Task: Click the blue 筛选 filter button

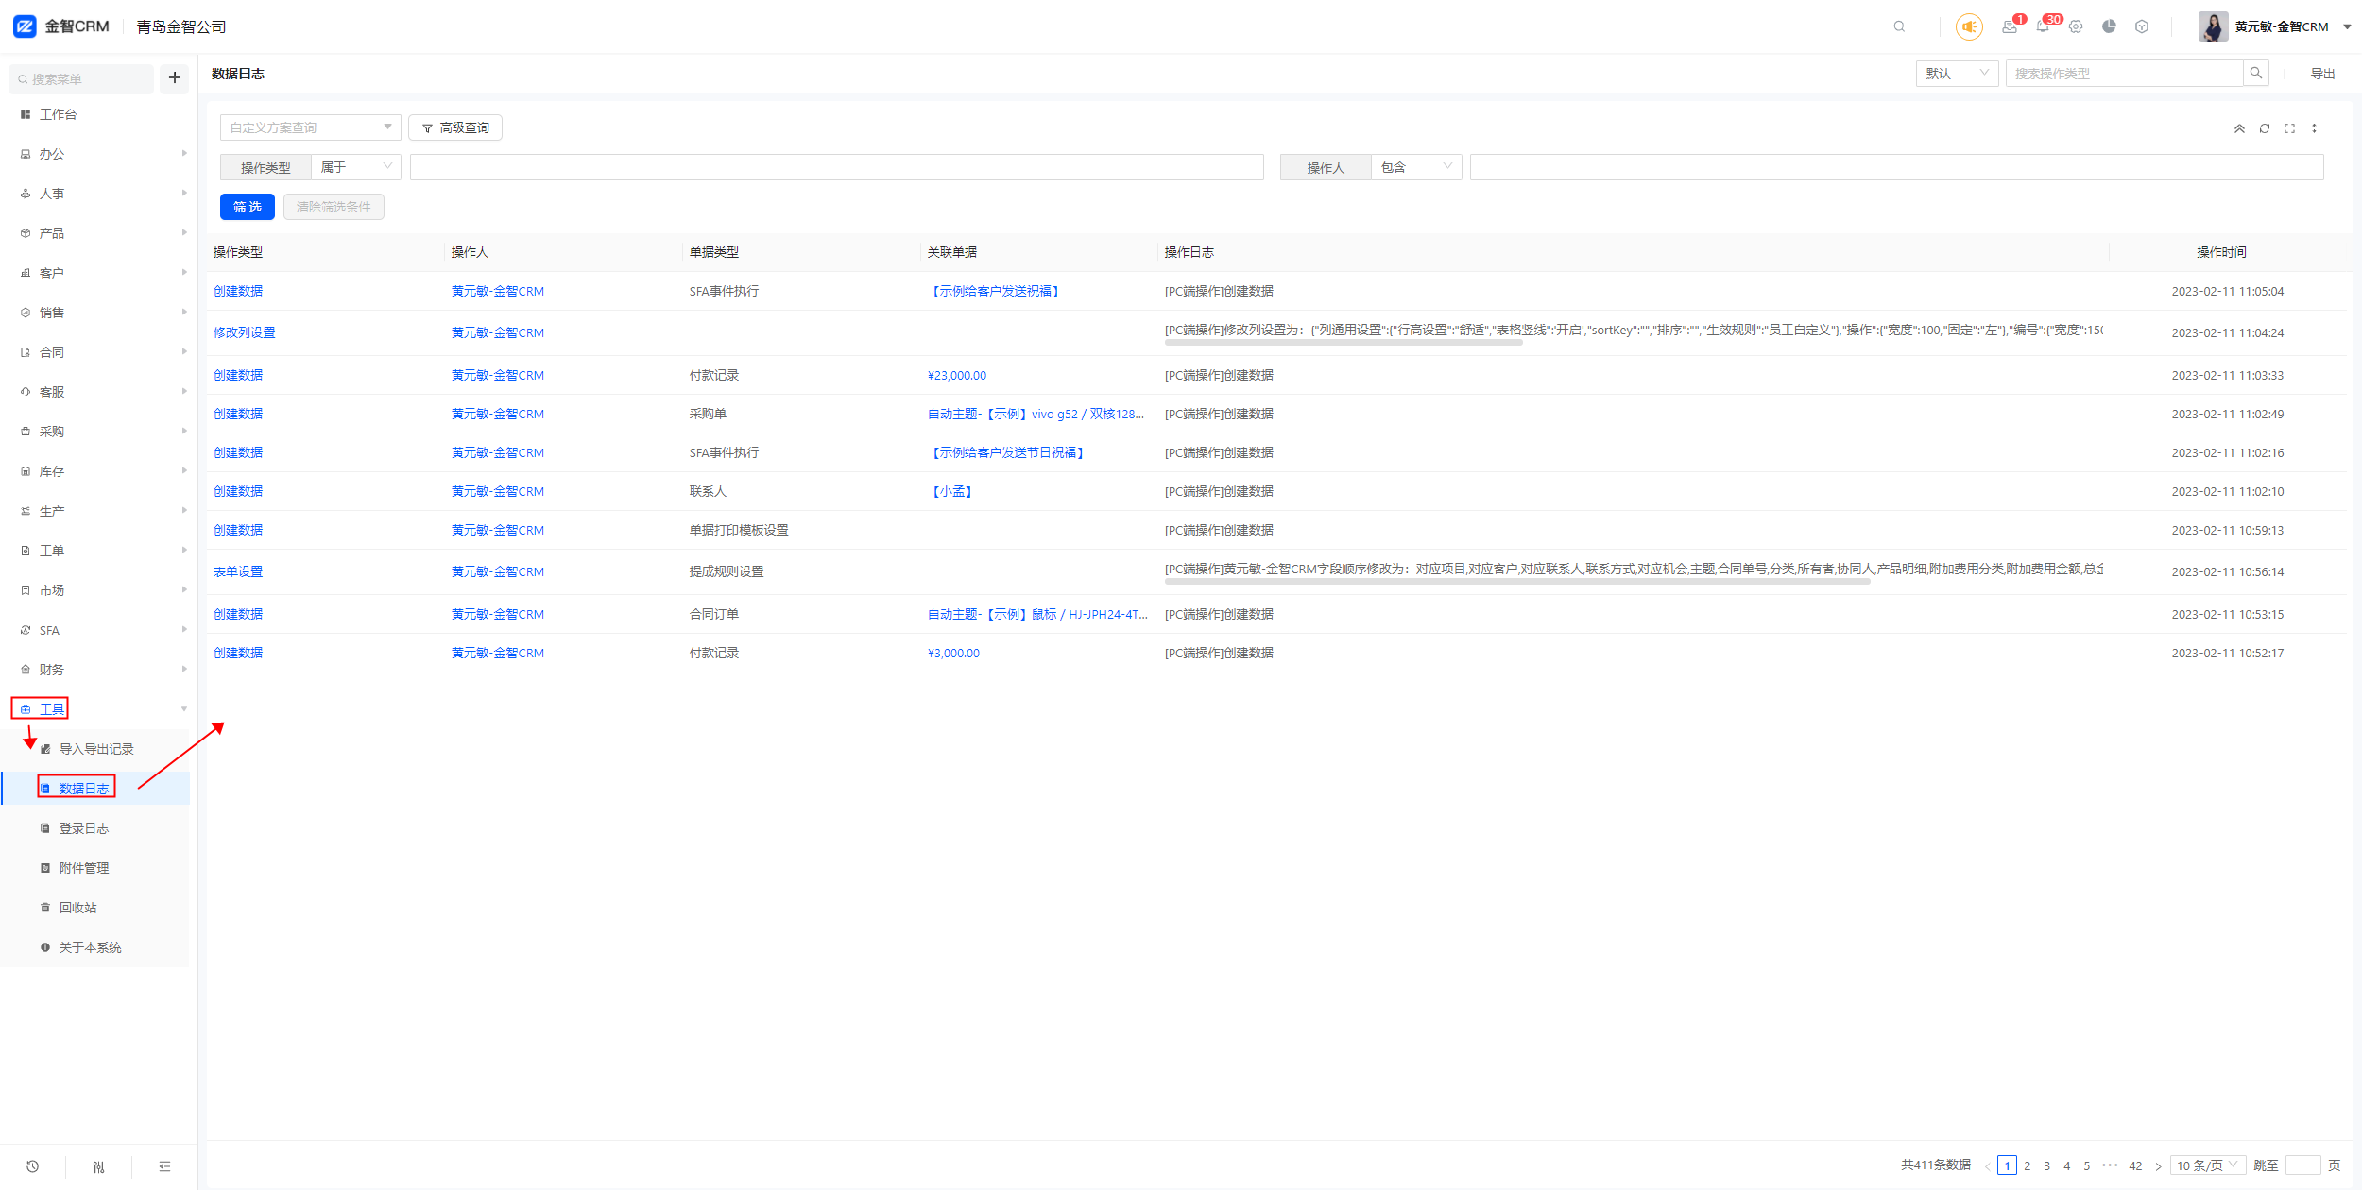Action: 248,207
